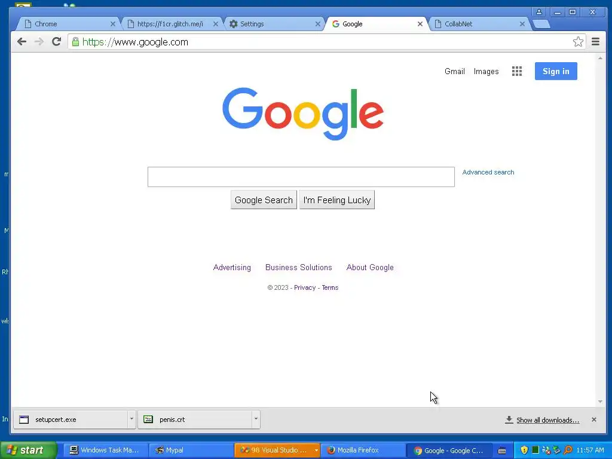Open the Images link
This screenshot has width=612, height=459.
[486, 72]
